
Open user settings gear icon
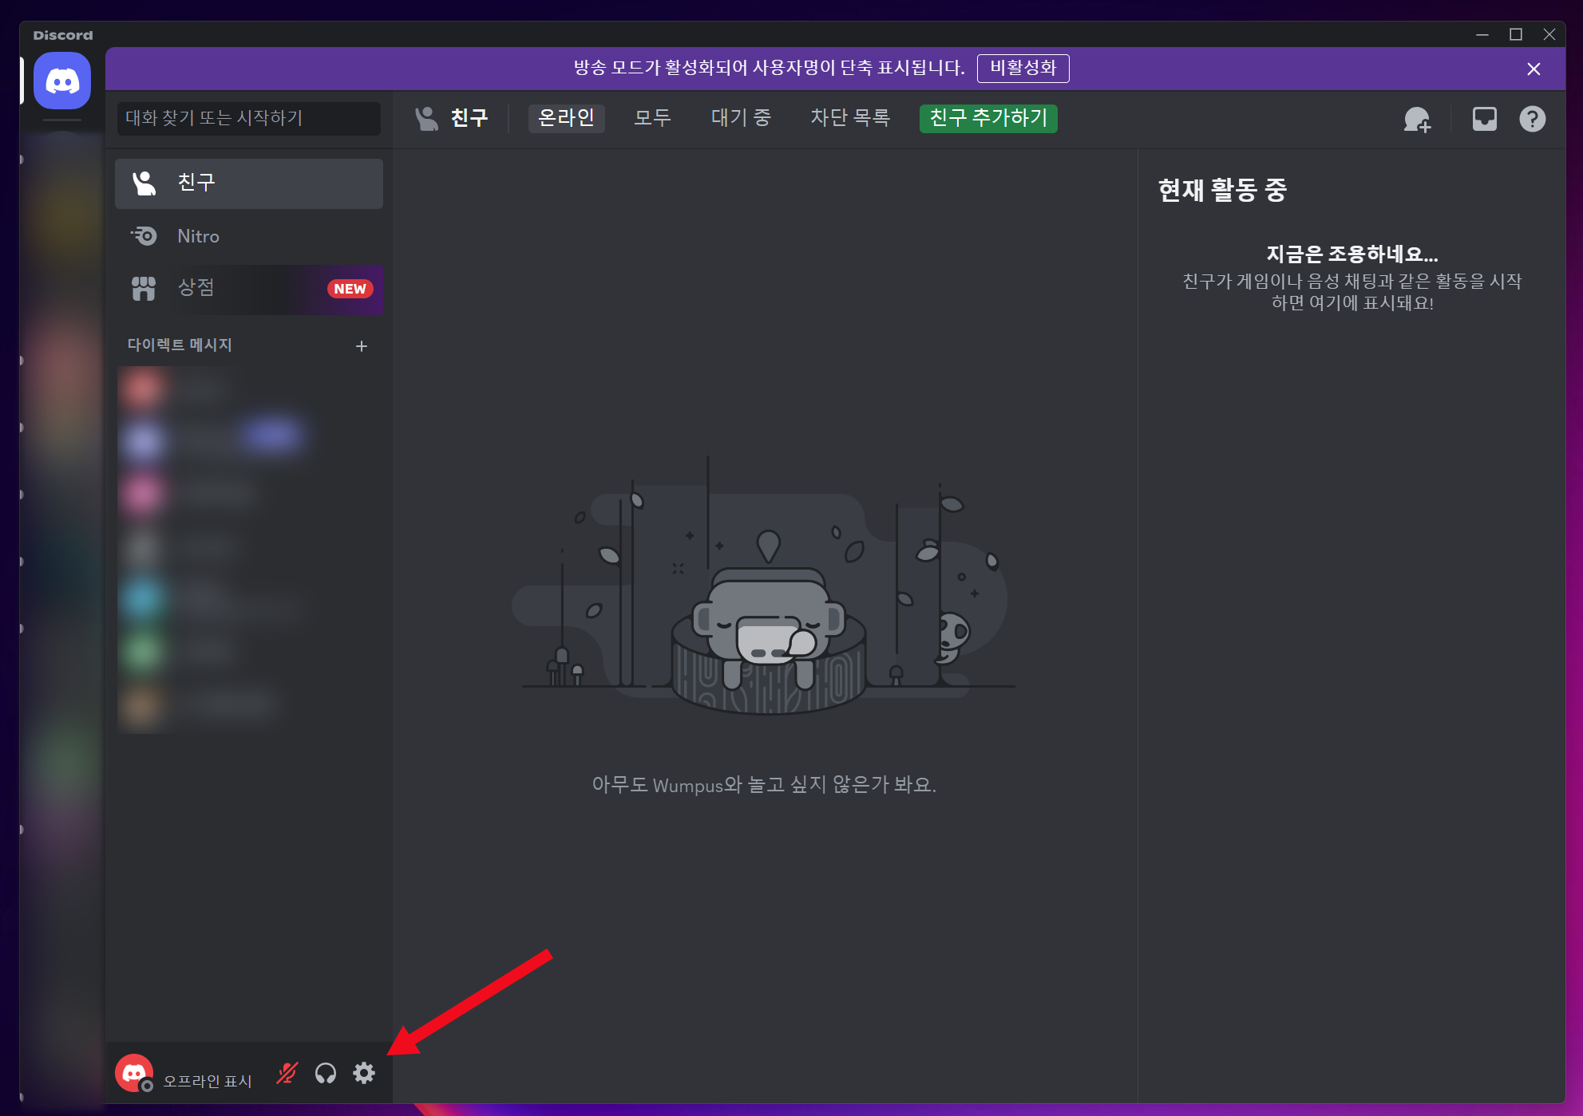coord(364,1073)
